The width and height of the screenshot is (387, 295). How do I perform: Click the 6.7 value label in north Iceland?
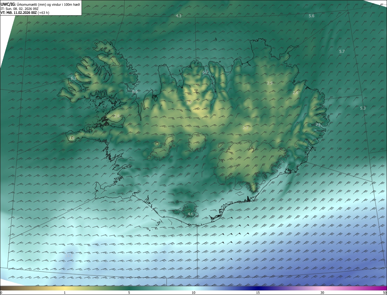[x=206, y=72]
